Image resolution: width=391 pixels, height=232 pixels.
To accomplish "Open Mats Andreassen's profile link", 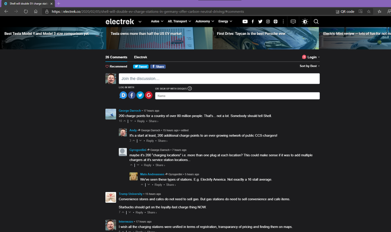I will (152, 174).
